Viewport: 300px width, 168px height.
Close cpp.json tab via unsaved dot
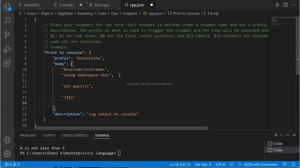point(151,5)
